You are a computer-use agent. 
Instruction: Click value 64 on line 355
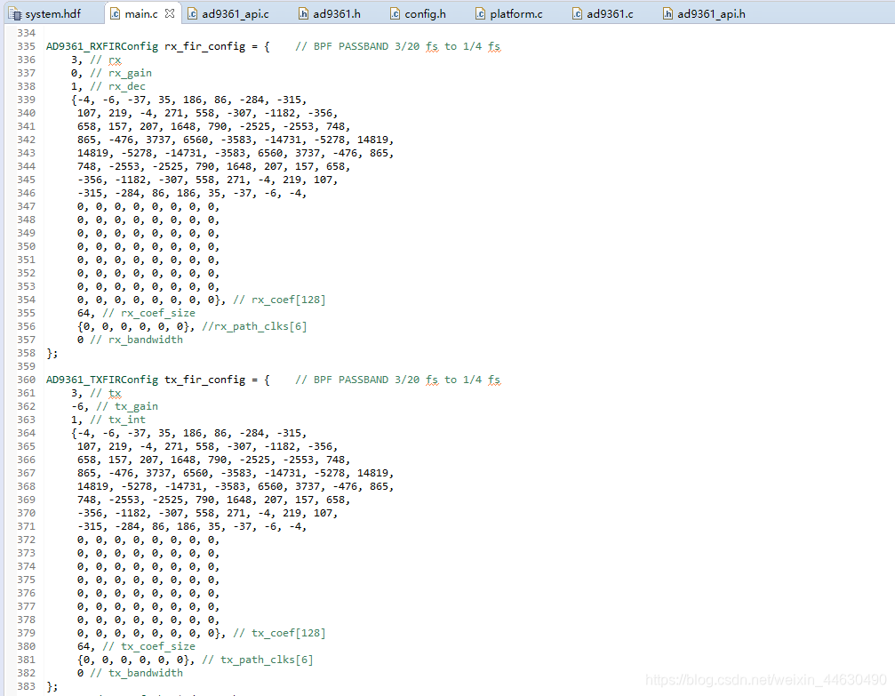[x=84, y=313]
